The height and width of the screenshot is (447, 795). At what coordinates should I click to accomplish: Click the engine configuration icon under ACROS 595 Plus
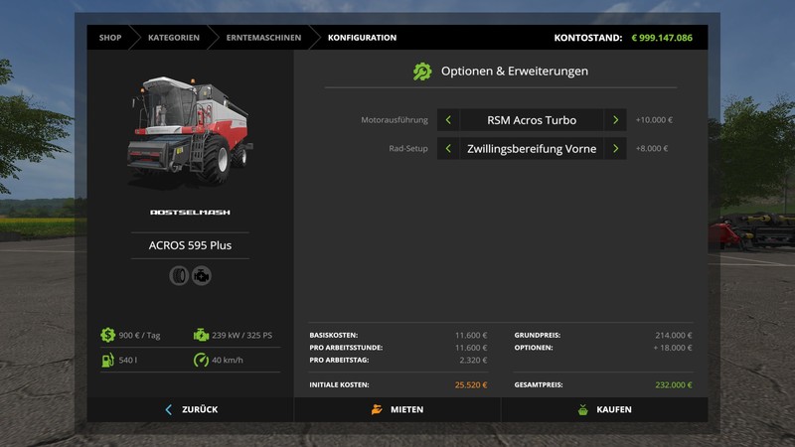click(x=202, y=275)
